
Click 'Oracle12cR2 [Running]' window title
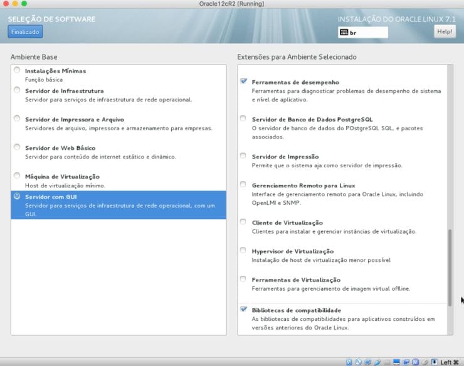pyautogui.click(x=232, y=4)
